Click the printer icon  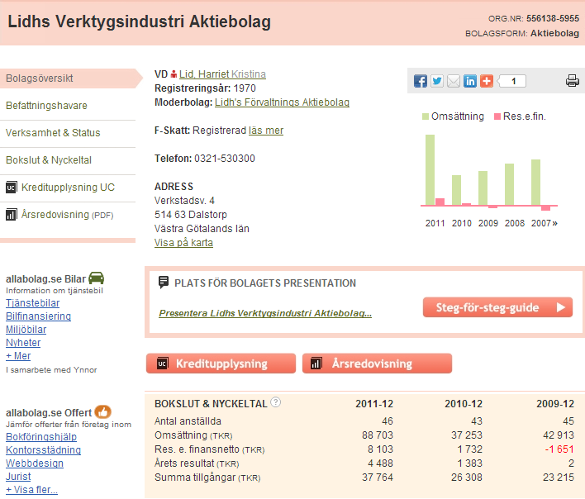click(573, 81)
